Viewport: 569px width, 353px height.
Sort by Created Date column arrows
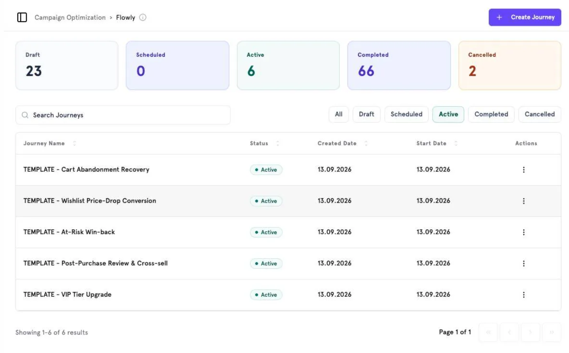coord(366,143)
